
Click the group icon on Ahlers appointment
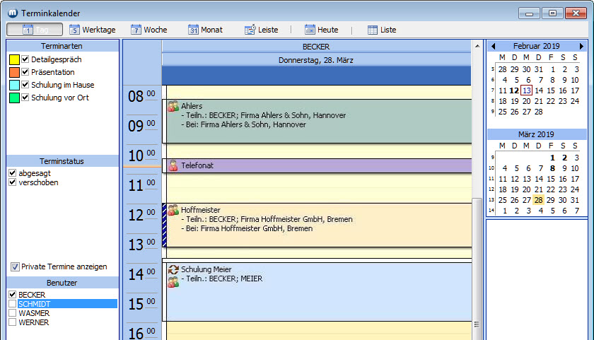[x=173, y=107]
